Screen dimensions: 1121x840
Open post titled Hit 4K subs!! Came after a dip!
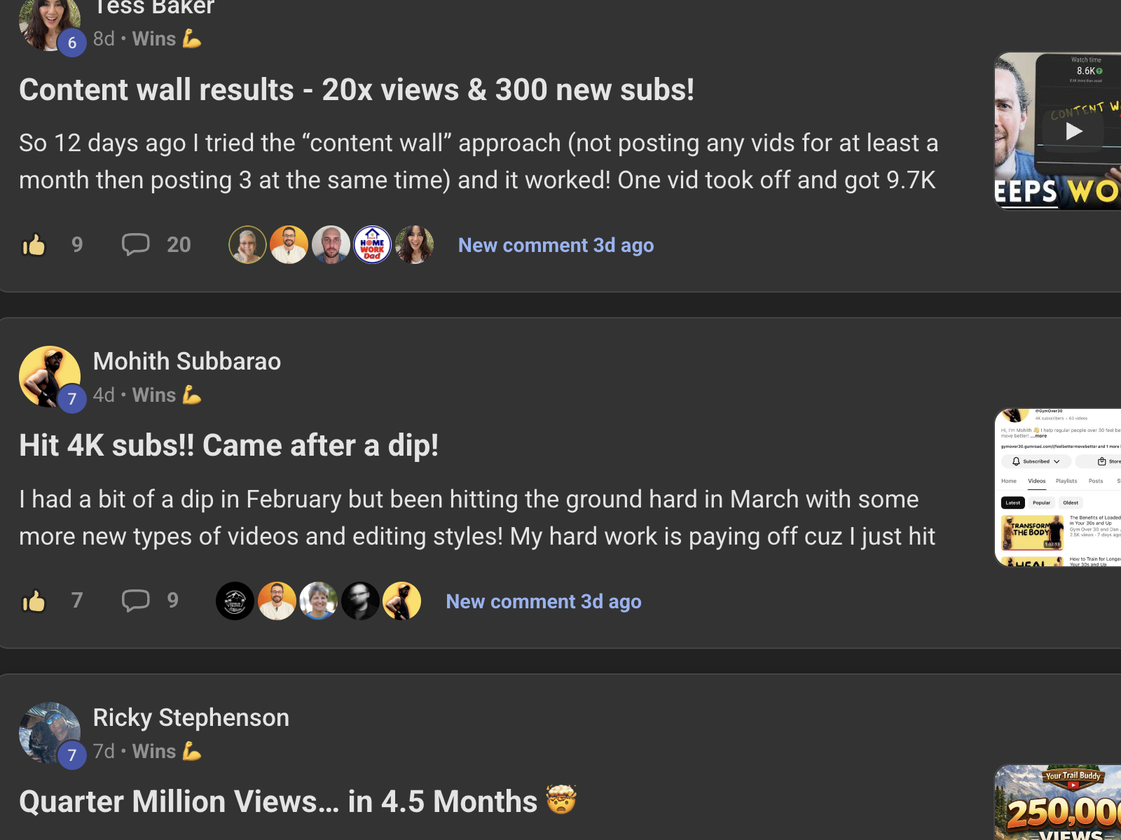229,445
